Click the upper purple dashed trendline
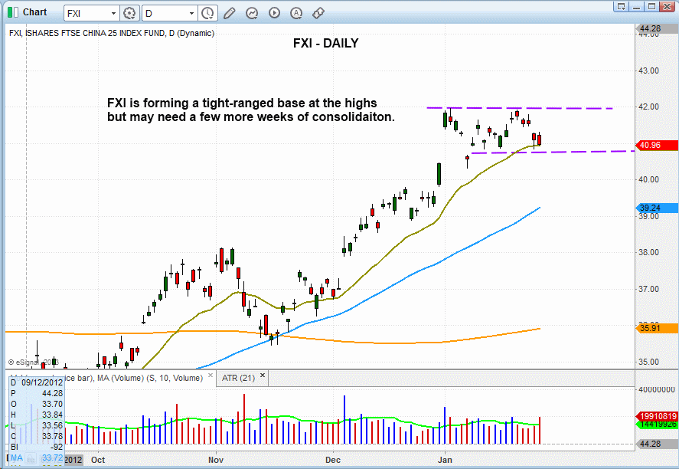This screenshot has height=469, width=679. coord(520,108)
